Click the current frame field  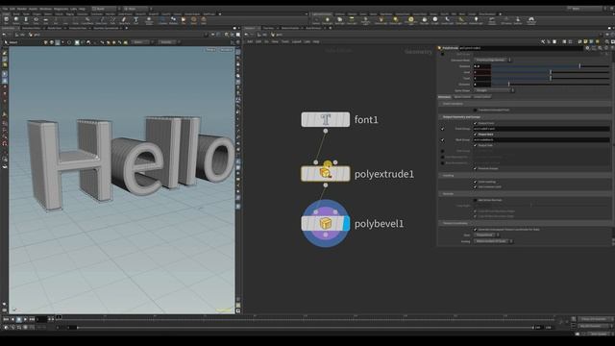coord(41,320)
